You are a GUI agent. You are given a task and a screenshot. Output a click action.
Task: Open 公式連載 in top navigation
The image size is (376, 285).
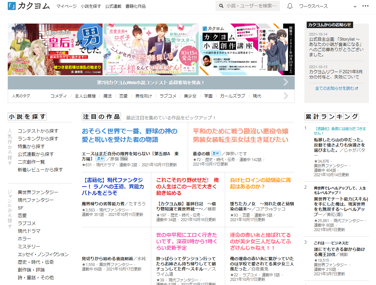click(113, 6)
